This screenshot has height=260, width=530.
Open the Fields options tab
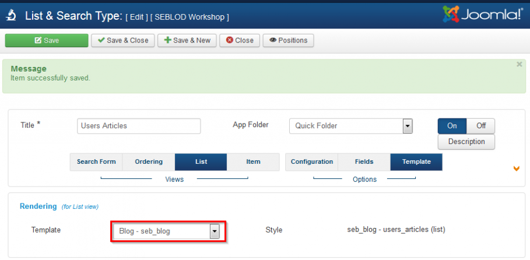point(364,162)
